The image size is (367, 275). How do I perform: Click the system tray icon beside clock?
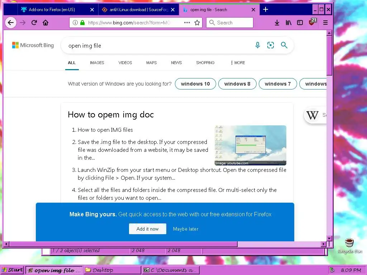pyautogui.click(x=332, y=270)
